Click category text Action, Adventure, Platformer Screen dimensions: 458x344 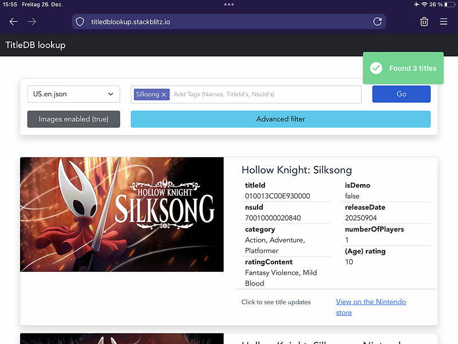click(x=275, y=245)
